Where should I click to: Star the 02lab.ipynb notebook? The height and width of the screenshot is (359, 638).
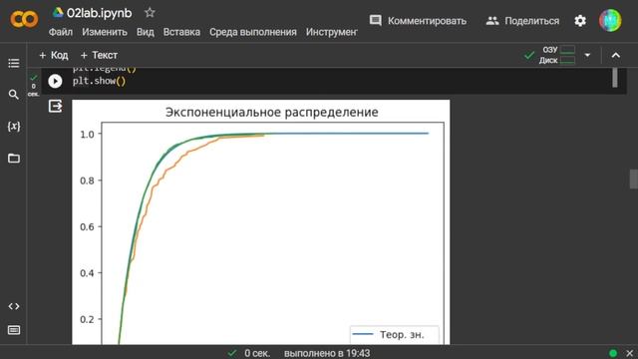[x=150, y=13]
